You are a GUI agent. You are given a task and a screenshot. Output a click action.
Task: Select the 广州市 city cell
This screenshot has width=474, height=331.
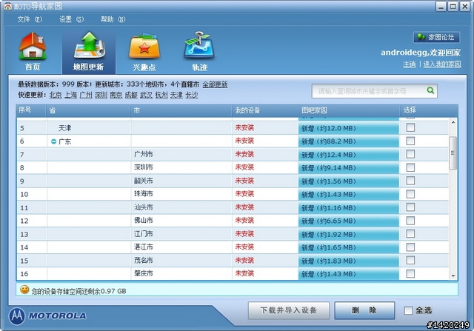pos(181,154)
